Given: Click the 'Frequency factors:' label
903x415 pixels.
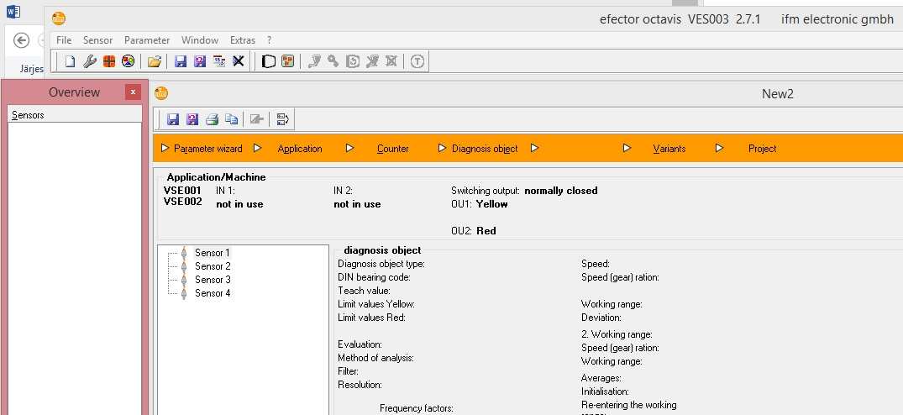Looking at the screenshot, I should [x=417, y=408].
